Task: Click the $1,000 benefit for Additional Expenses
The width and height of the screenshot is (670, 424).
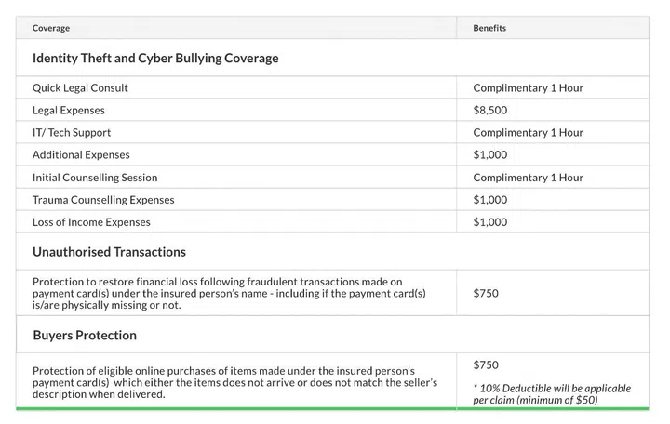Action: click(489, 155)
